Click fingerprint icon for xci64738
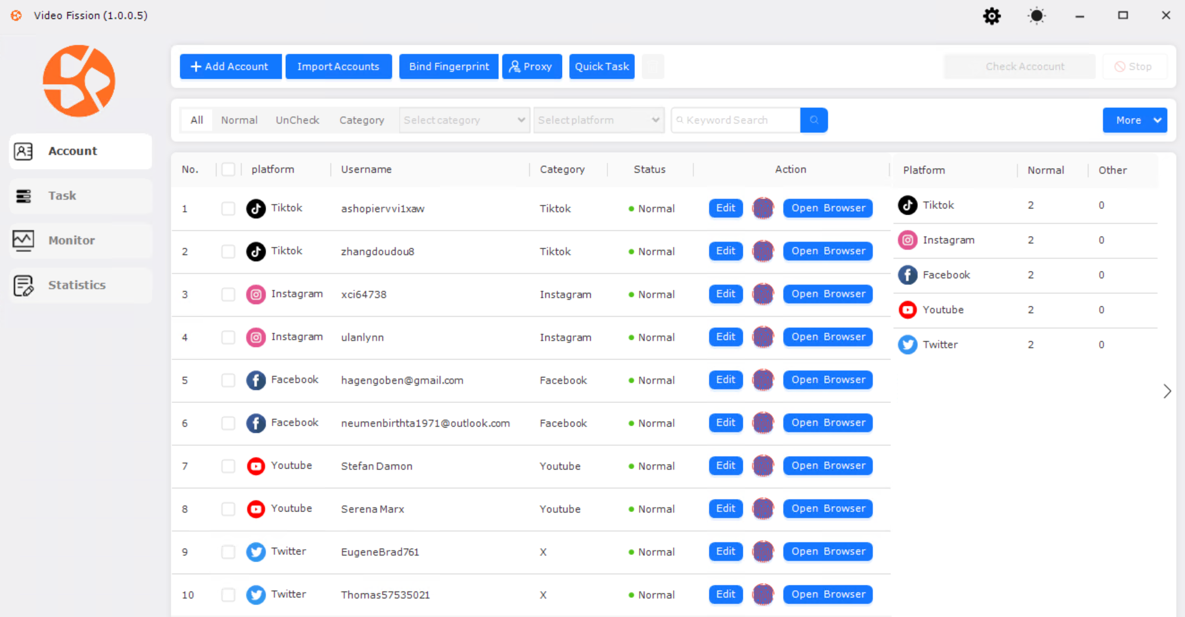This screenshot has width=1185, height=617. point(763,294)
